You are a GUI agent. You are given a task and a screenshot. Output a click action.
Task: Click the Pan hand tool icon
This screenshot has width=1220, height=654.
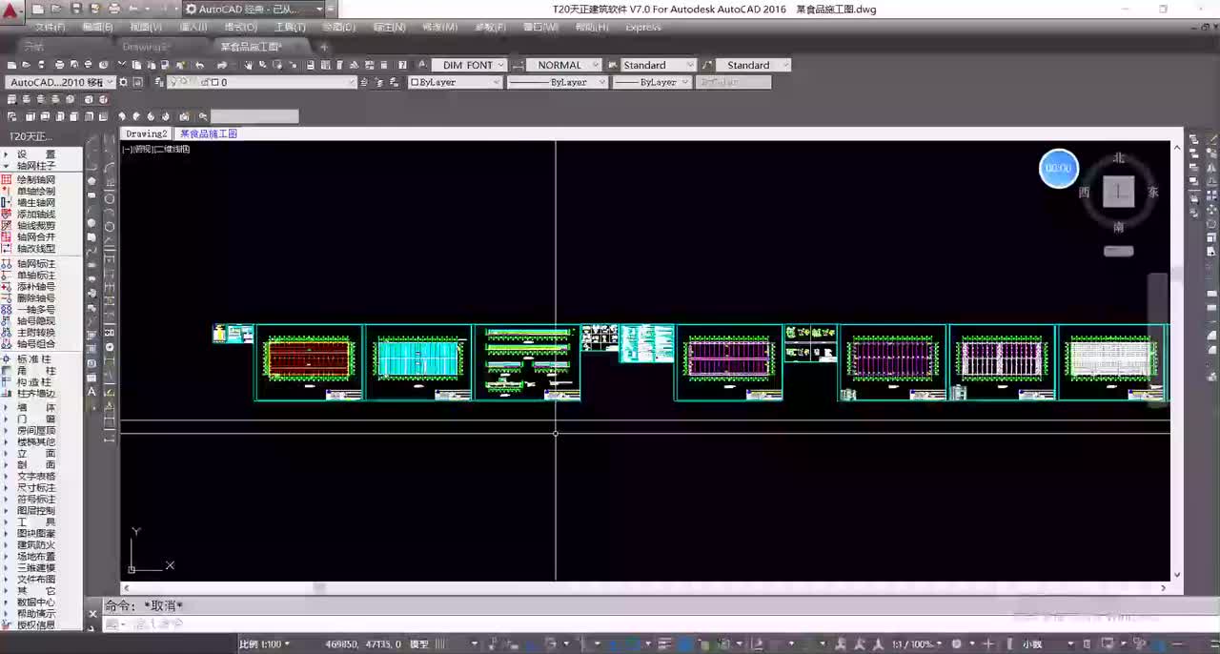click(x=249, y=65)
